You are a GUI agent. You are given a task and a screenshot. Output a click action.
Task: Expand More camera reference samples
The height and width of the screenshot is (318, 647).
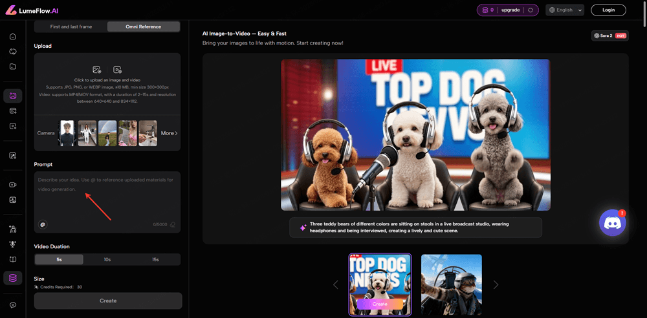(x=169, y=133)
